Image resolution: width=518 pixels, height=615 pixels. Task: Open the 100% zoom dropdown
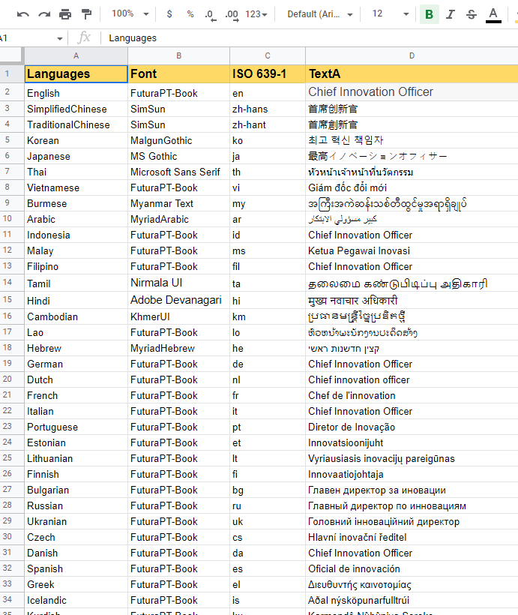(x=130, y=14)
